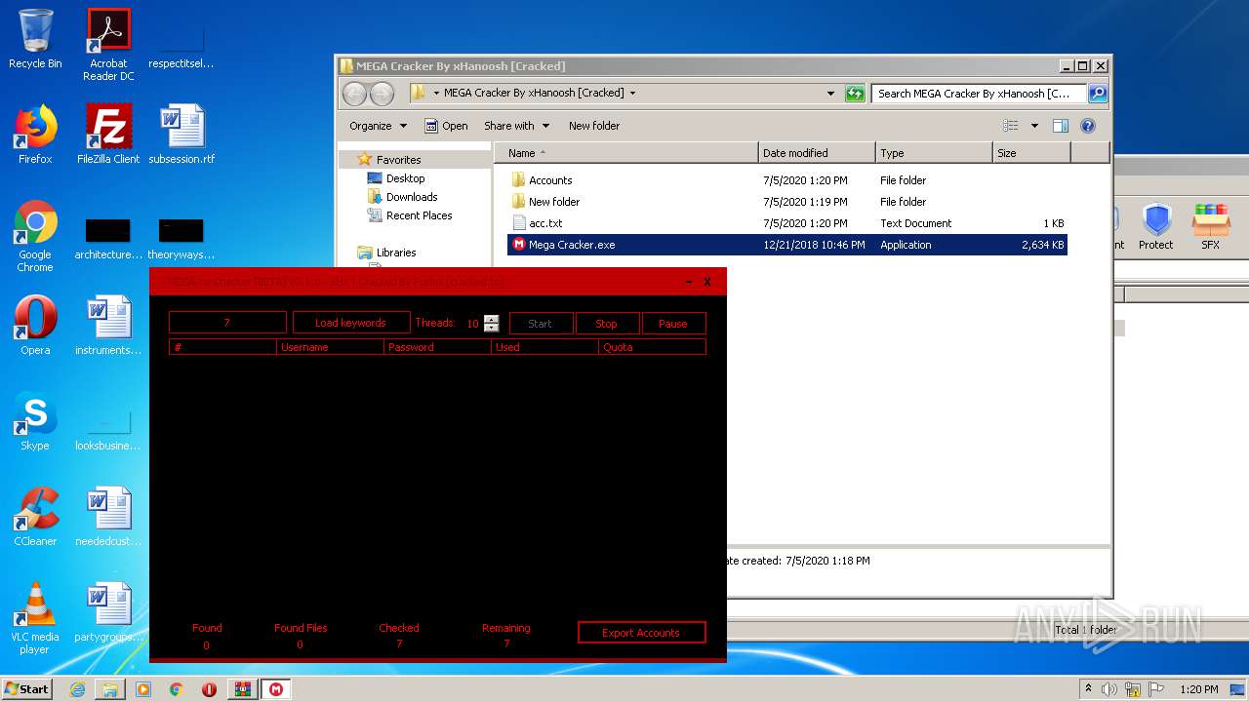Open the Share with menu
The image size is (1249, 702).
[517, 126]
